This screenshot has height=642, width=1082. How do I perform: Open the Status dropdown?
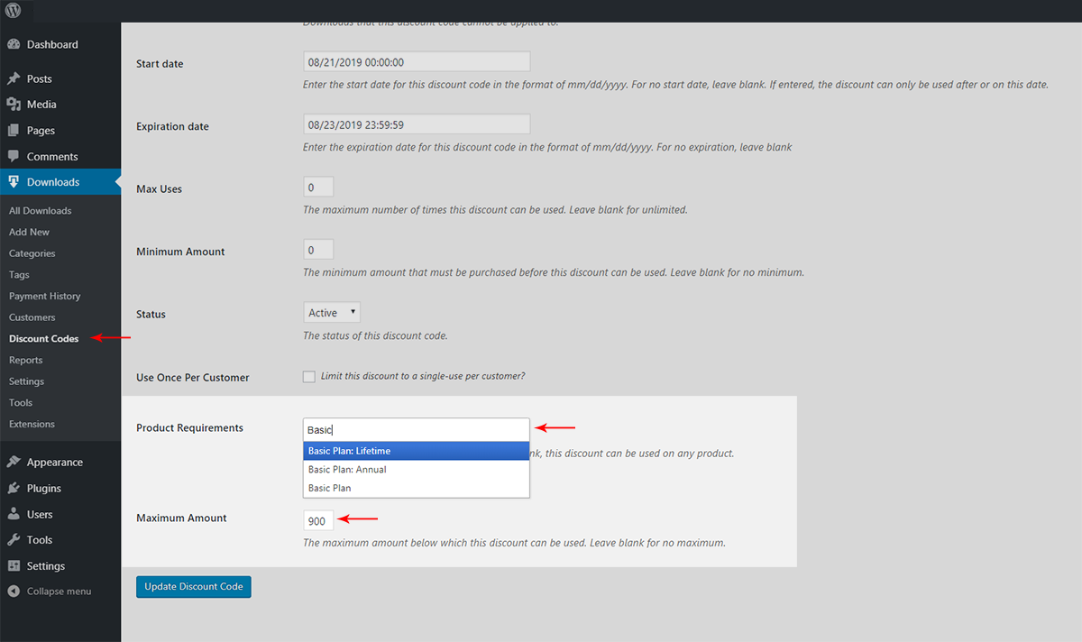(332, 313)
